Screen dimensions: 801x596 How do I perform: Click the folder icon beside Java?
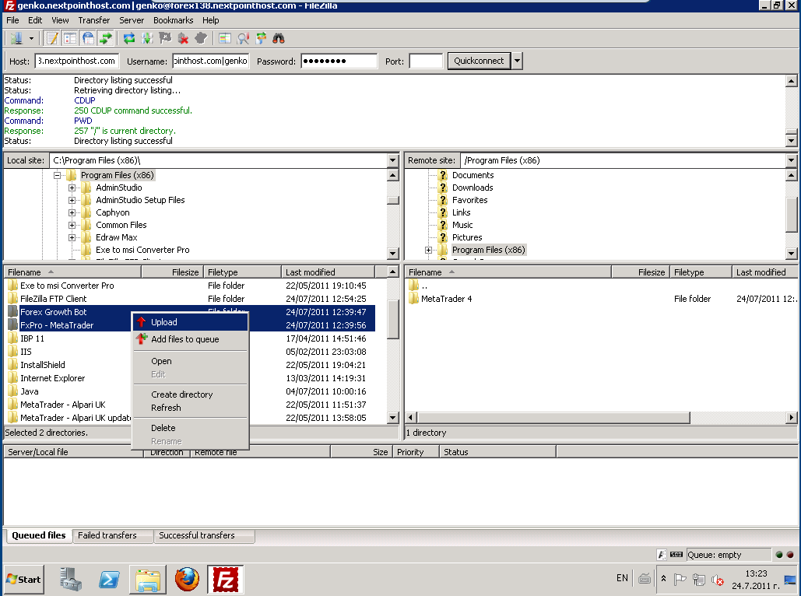pos(12,391)
